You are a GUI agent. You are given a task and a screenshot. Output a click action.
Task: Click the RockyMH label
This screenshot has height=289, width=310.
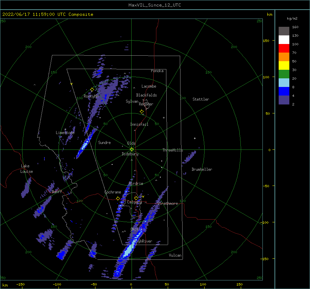click(x=91, y=96)
